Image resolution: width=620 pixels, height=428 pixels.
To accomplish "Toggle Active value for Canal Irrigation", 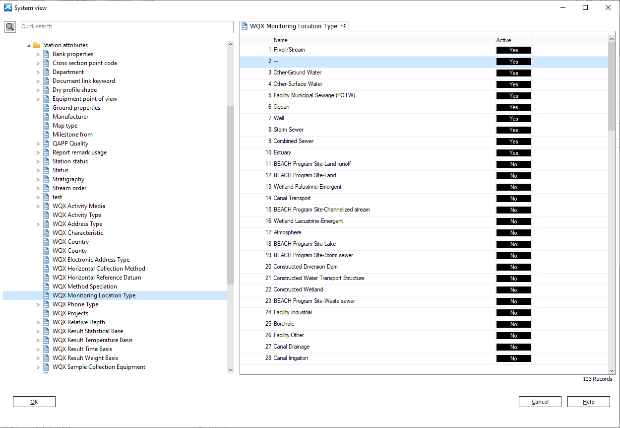I will coord(513,358).
